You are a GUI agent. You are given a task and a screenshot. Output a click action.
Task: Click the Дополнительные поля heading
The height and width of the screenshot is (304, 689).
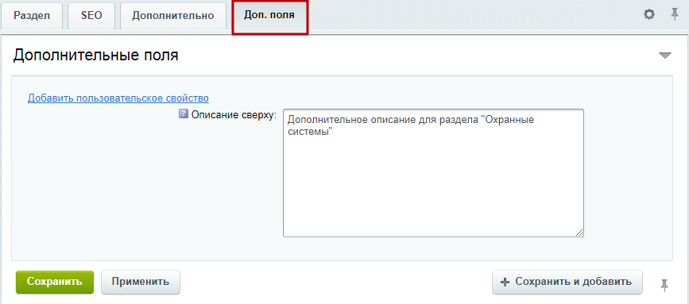96,56
